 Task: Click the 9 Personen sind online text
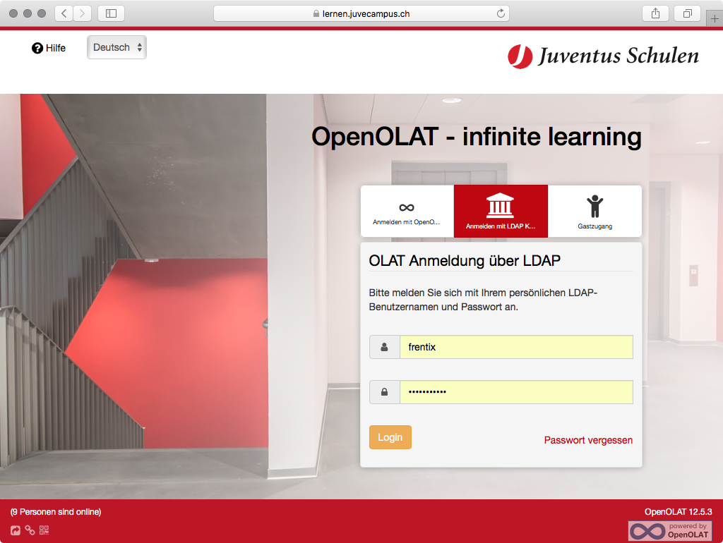coord(56,512)
